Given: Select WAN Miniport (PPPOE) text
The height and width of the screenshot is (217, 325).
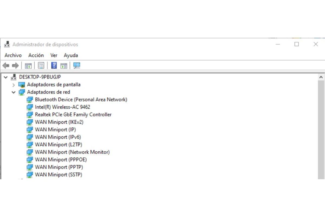Looking at the screenshot, I should coord(61,160).
